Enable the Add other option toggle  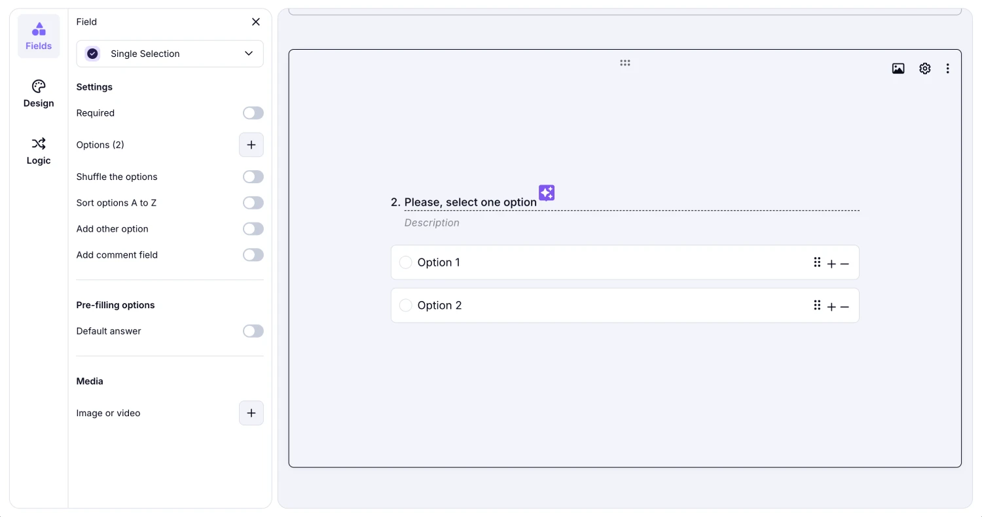(253, 228)
